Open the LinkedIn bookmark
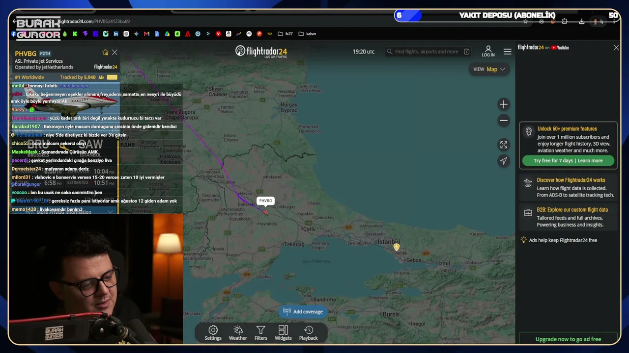 pyautogui.click(x=116, y=34)
